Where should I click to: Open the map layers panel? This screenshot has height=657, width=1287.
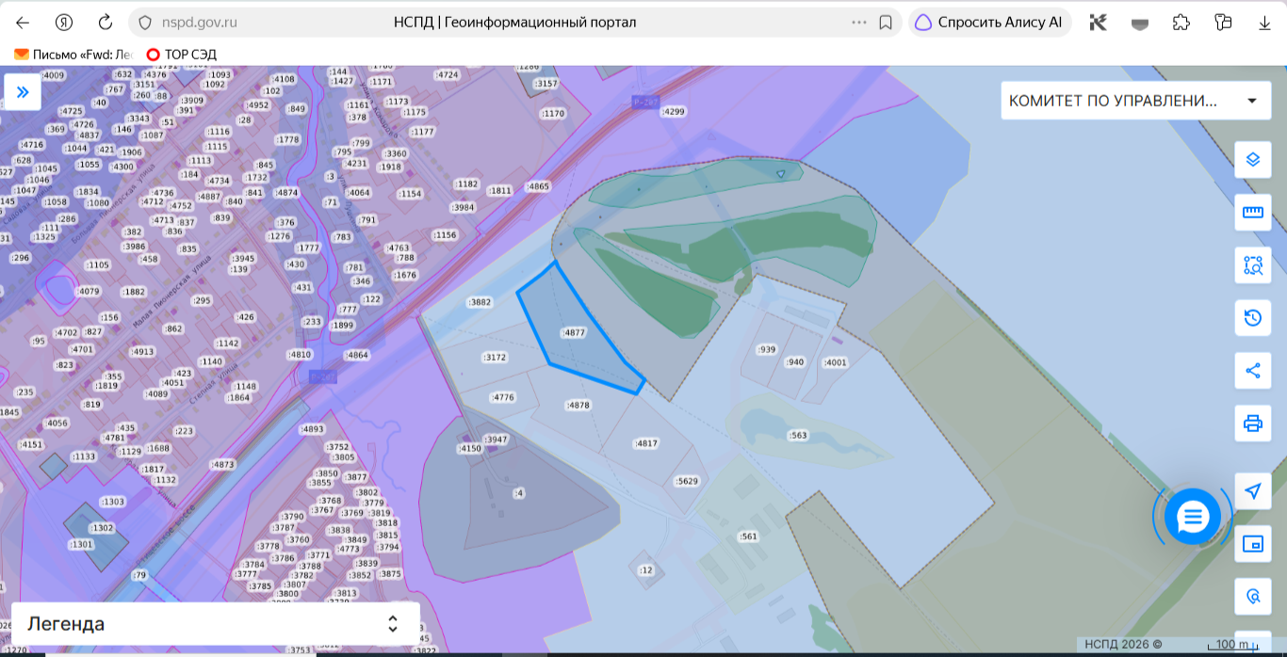coord(1253,159)
